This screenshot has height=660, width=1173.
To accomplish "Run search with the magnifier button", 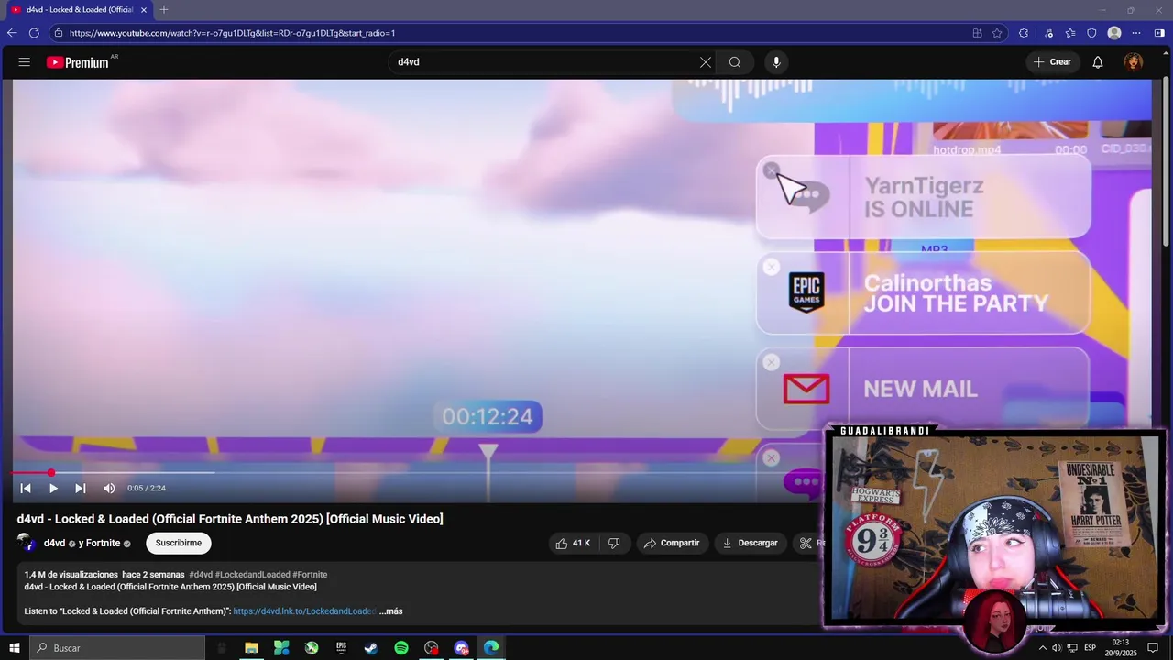I will coord(734,62).
